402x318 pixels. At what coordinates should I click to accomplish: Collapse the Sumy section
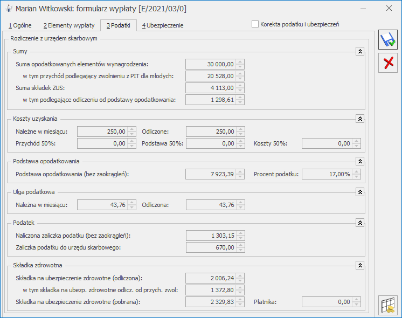360,51
